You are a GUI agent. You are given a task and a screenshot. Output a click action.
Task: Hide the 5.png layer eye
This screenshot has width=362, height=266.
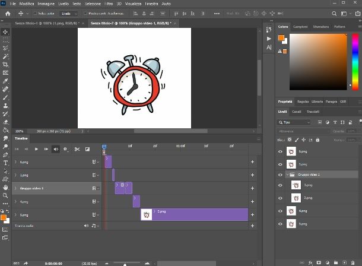click(x=280, y=224)
